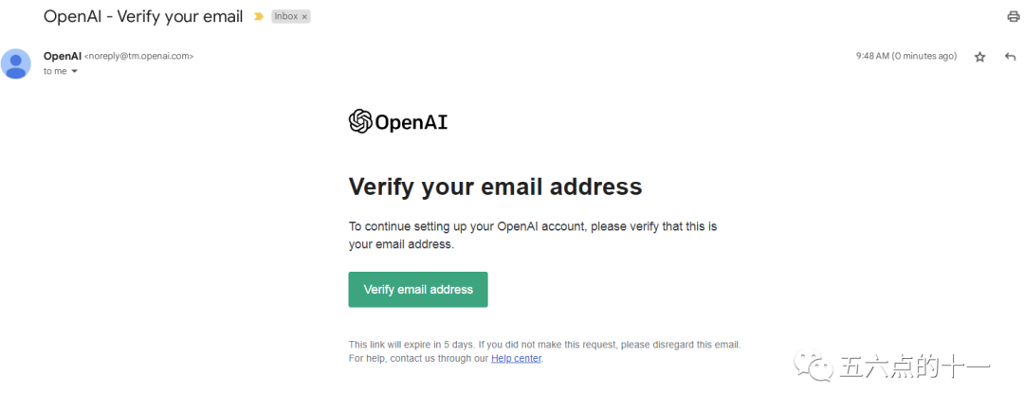Image resolution: width=1024 pixels, height=411 pixels.
Task: Star this OpenAI email
Action: click(980, 57)
